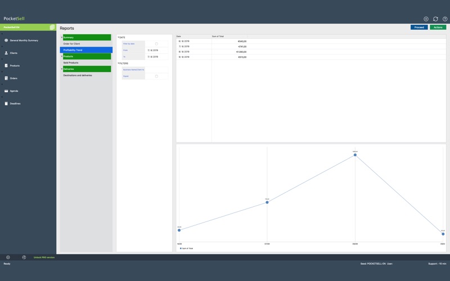Select the 6/ 8/ 2019 table row date
Image resolution: width=450 pixels, height=281 pixels.
(184, 41)
